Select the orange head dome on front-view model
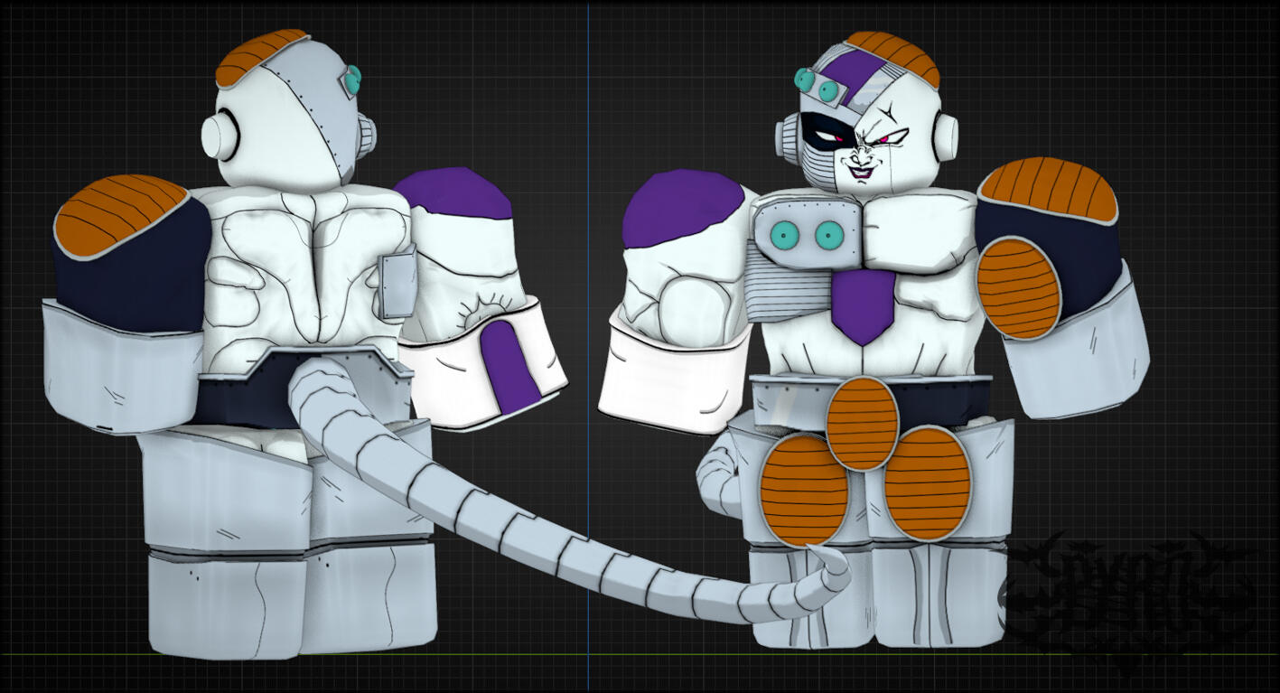Screen dimensions: 1280x693 (x=894, y=54)
